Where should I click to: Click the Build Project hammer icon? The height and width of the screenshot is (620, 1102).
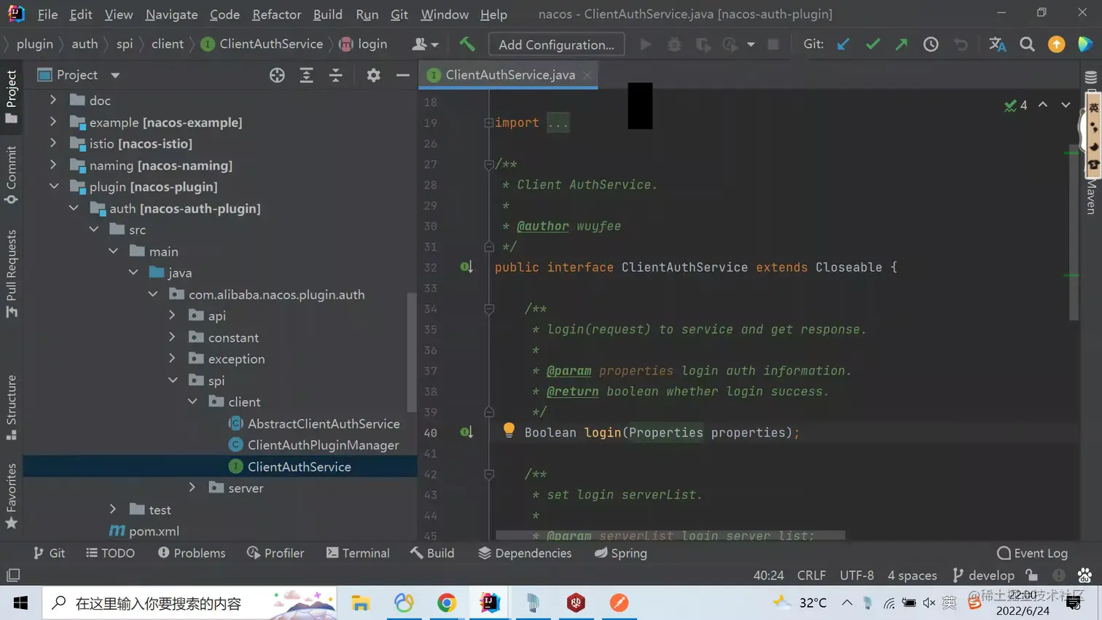467,44
